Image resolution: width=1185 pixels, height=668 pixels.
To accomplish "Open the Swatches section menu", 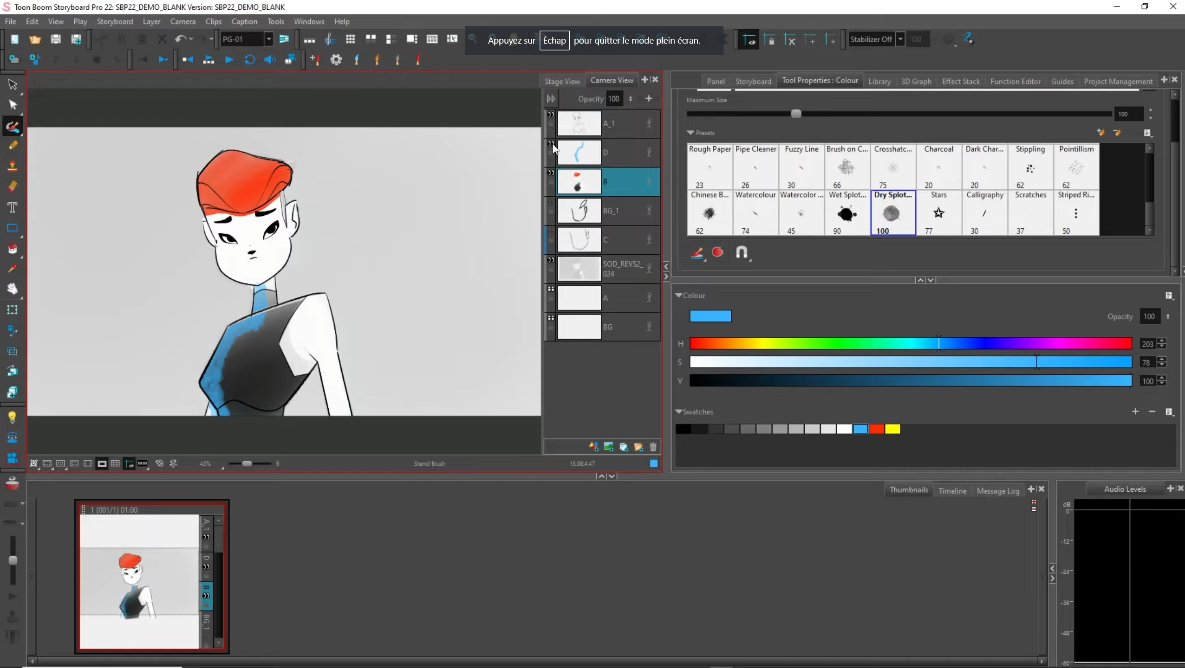I will [x=1169, y=412].
